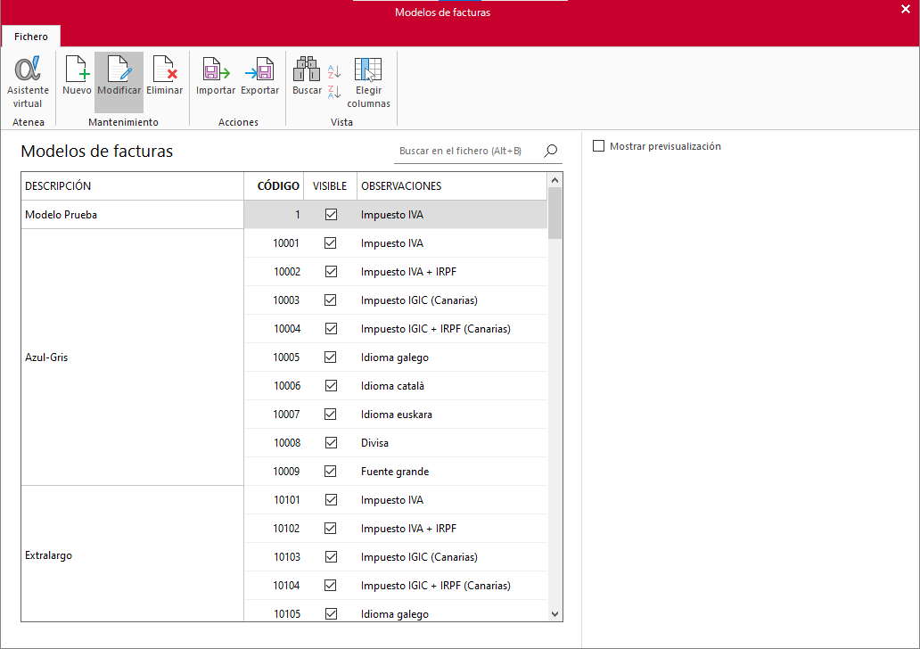Close the Modelos de facturas window
920x649 pixels.
click(x=906, y=10)
